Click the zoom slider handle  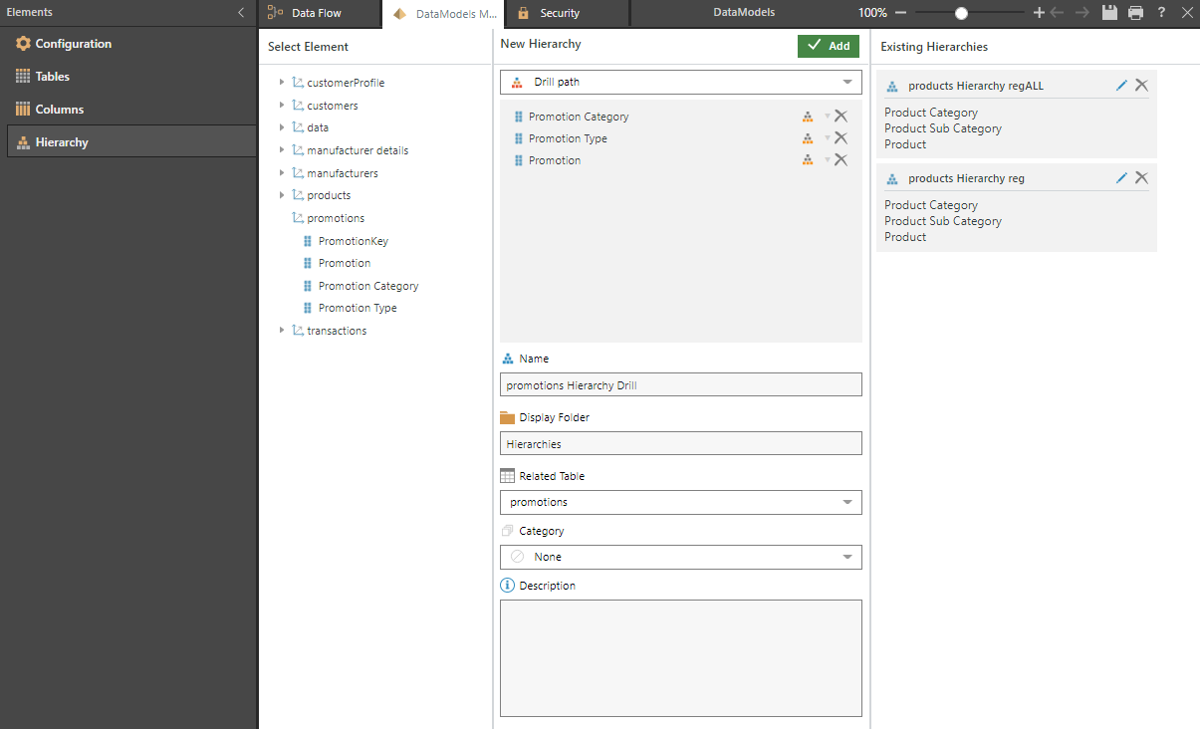[x=961, y=13]
